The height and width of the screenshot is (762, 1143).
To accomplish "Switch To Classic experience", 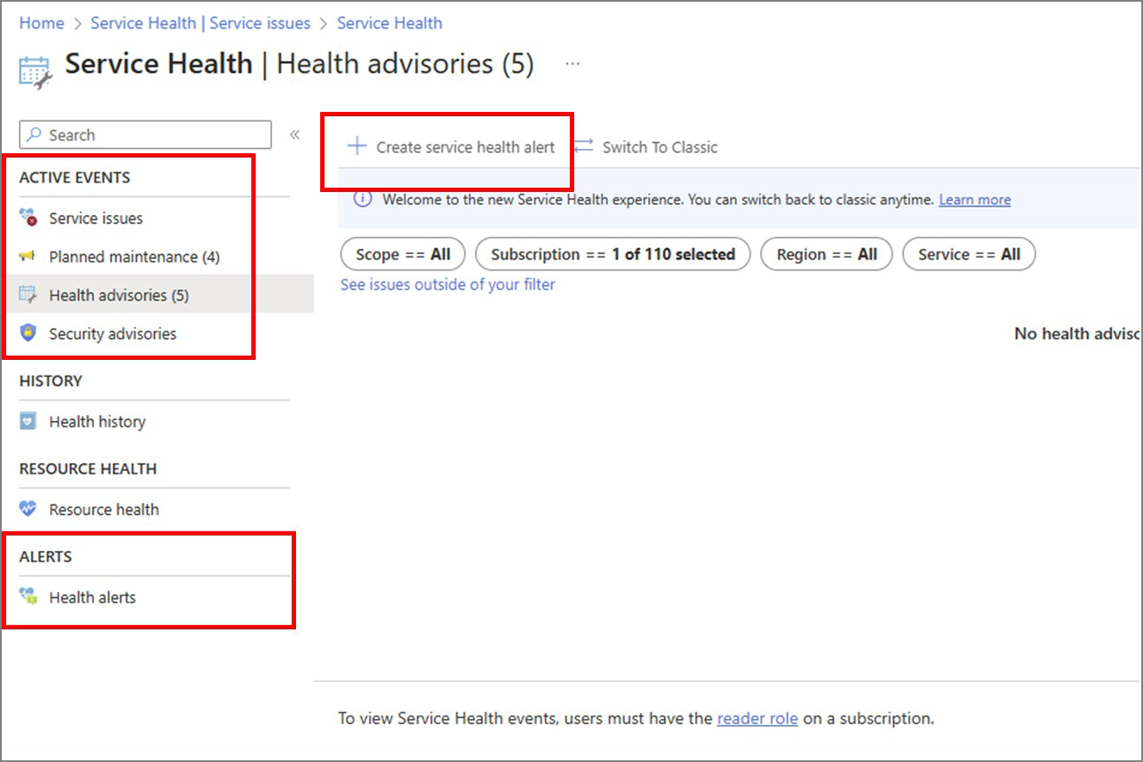I will (659, 147).
